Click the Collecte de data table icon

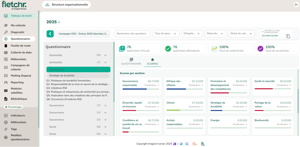pos(6,52)
